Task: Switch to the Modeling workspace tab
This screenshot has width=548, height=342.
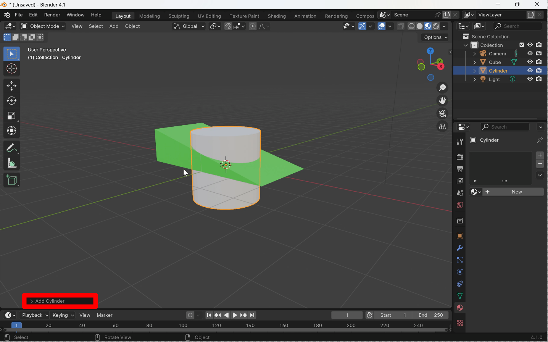Action: pos(150,16)
